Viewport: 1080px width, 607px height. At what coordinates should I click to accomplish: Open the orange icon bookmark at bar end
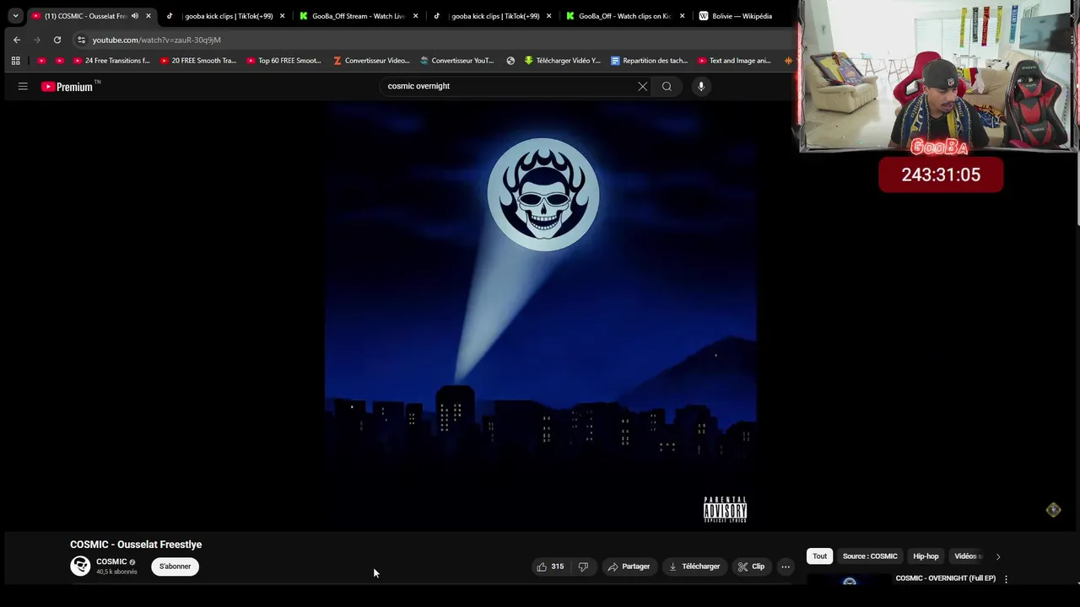tap(788, 61)
